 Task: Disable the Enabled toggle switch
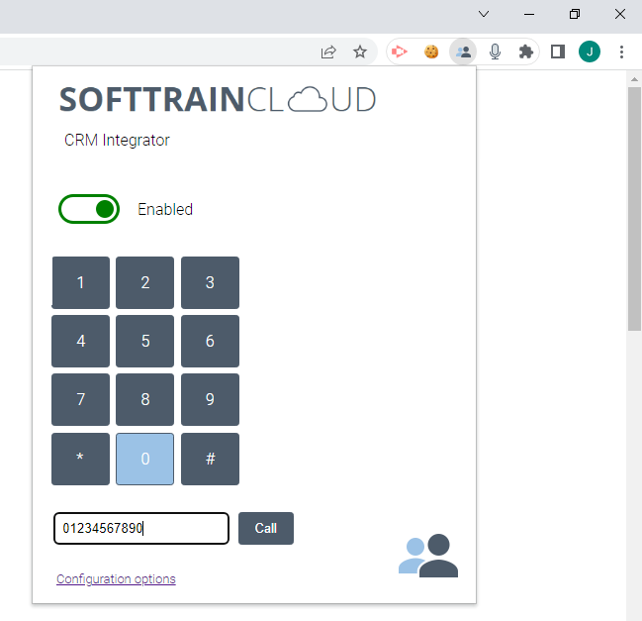coord(89,209)
